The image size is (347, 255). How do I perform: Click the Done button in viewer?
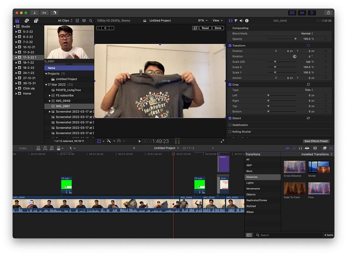pos(218,28)
